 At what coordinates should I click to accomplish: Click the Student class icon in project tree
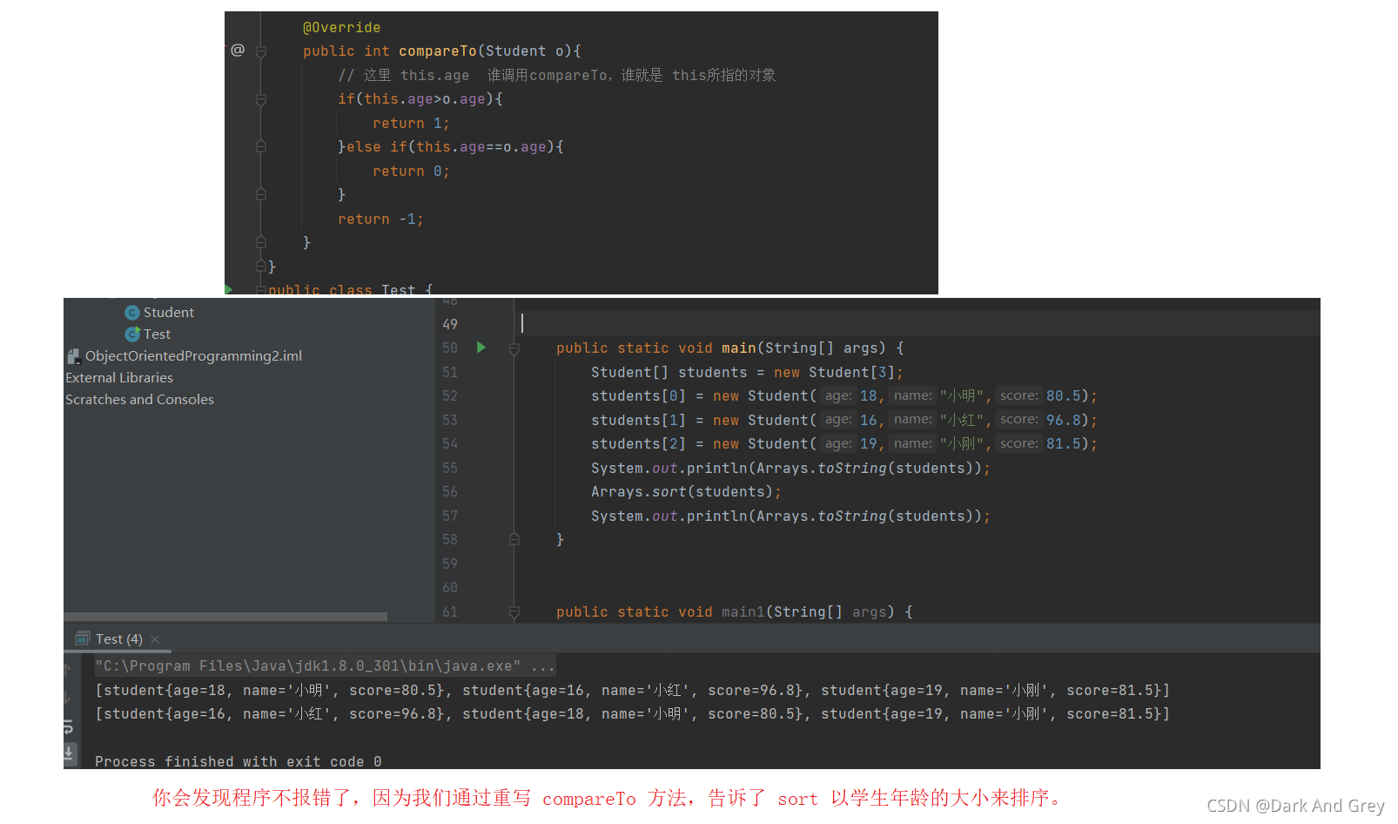(132, 313)
